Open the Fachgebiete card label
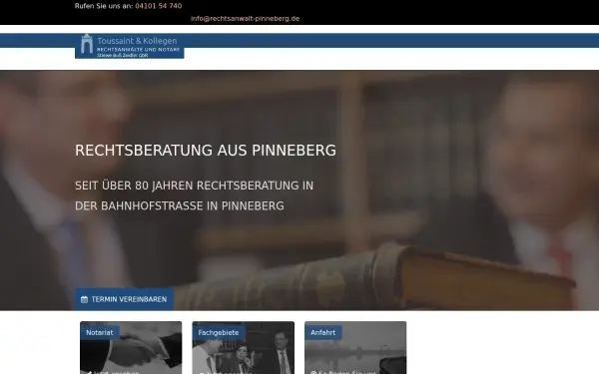Screen dimensions: 599x374 tap(219, 332)
